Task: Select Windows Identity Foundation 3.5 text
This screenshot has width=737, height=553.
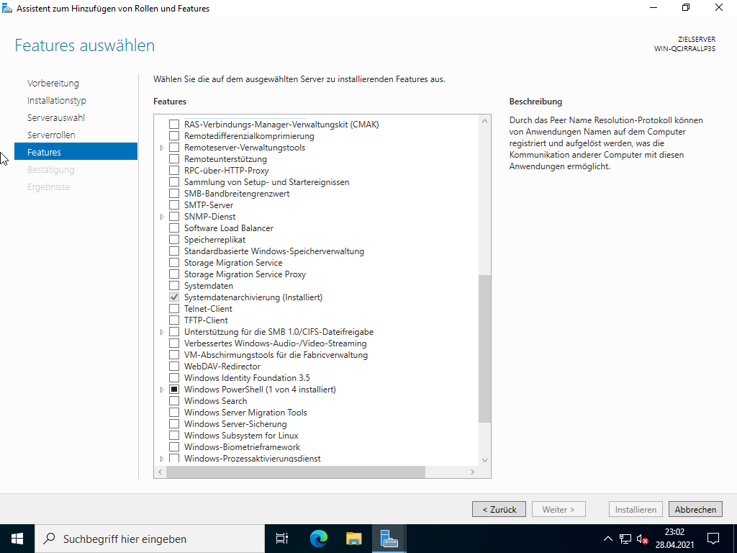Action: pos(247,378)
